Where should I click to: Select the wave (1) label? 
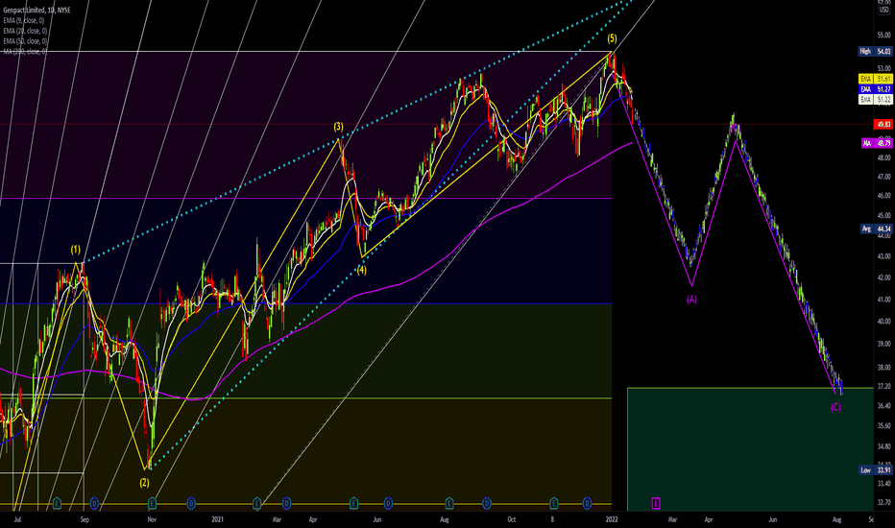[75, 250]
